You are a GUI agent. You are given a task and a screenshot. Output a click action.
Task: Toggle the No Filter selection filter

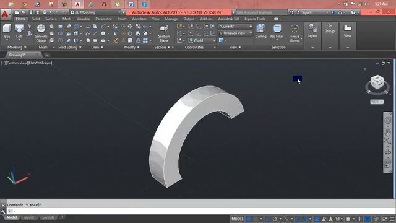pos(277,31)
